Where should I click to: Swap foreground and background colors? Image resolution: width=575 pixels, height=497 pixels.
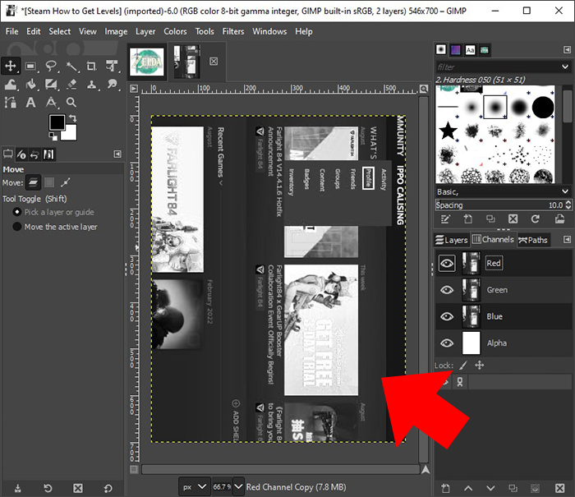75,118
